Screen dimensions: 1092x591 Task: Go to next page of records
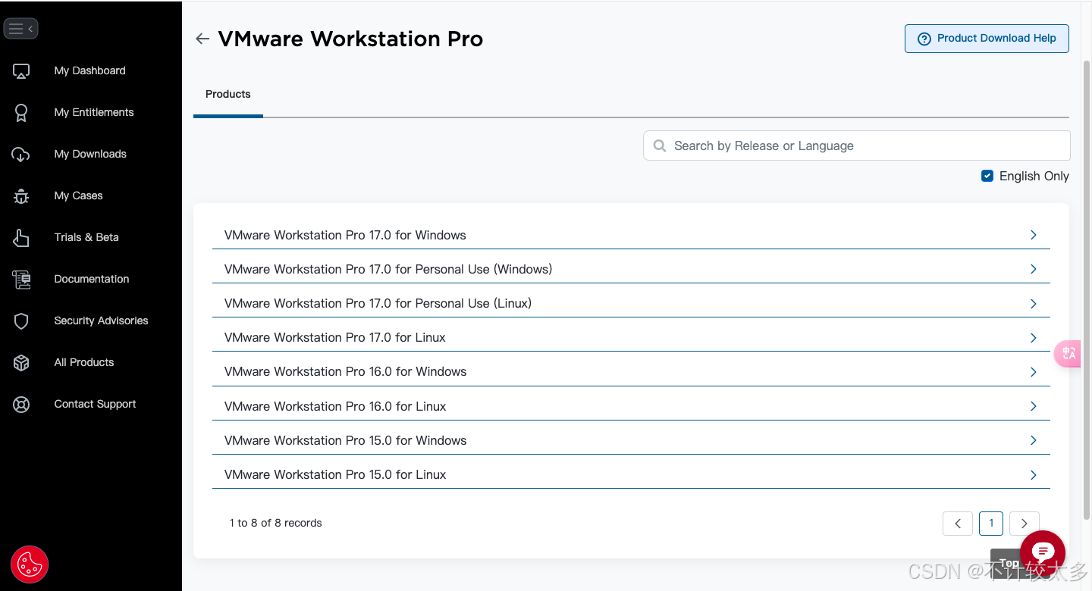[1025, 524]
